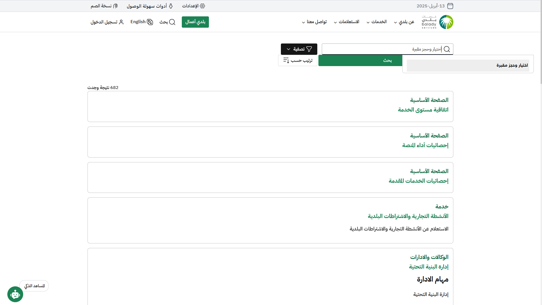The width and height of the screenshot is (542, 305).
Task: Open the smart assistant robot chat icon
Action: pyautogui.click(x=15, y=294)
